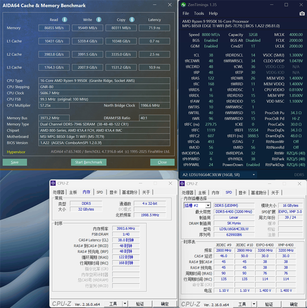
Task: Switch to SPD tab in left CPU-Z window
Action: [x=100, y=192]
